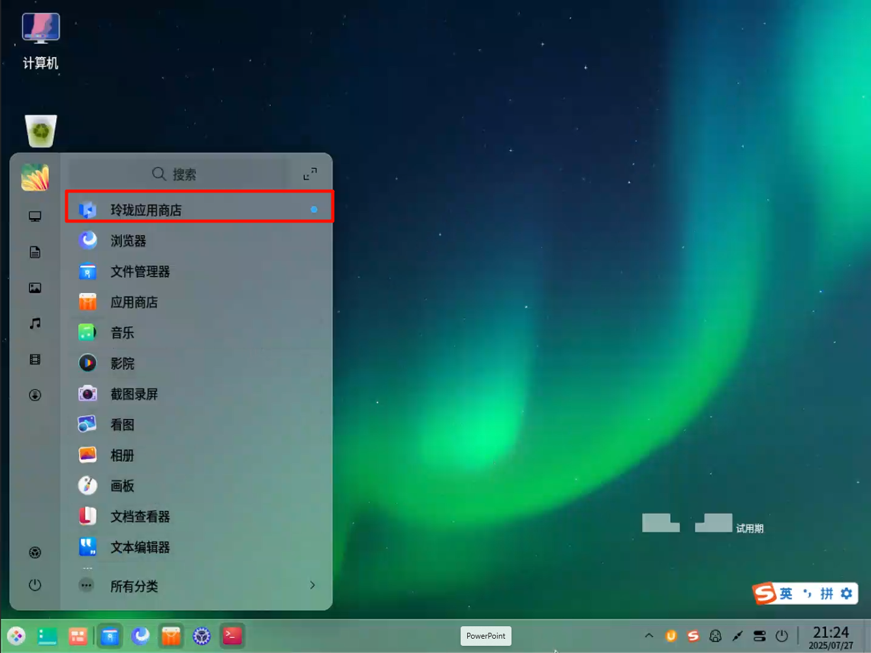Start the 文本编辑器
Screen dimensions: 871x653
click(140, 547)
